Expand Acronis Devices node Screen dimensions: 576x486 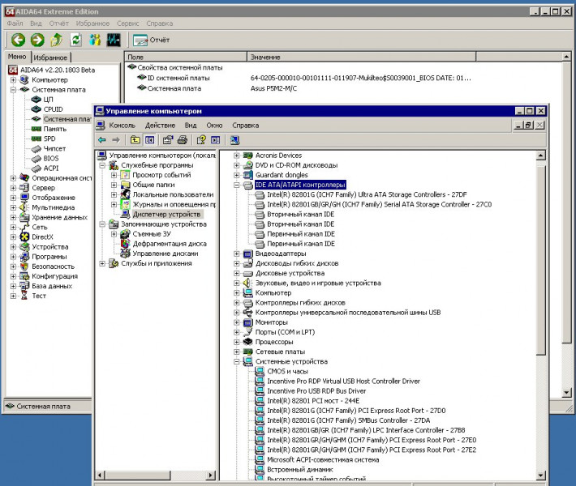237,156
